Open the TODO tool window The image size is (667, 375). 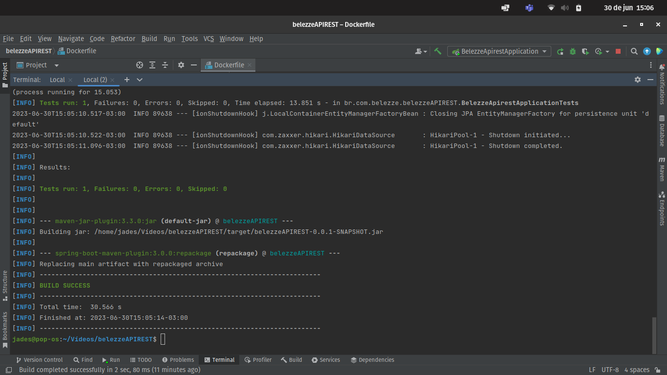141,360
